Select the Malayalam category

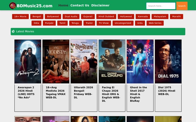point(160,16)
